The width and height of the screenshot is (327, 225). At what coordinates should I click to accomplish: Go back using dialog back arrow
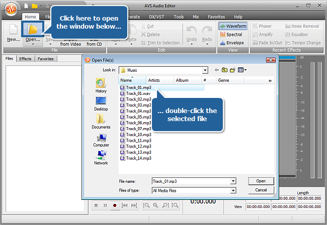[217, 70]
